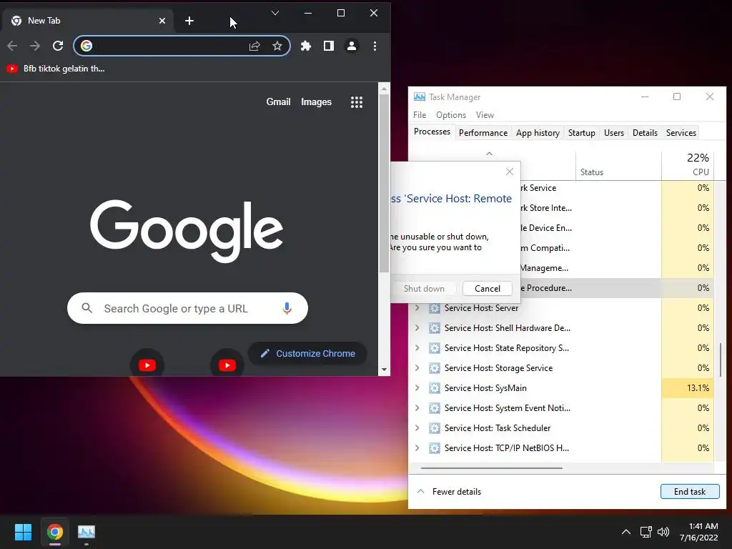Image resolution: width=732 pixels, height=549 pixels.
Task: Click the share page icon in omnibox
Action: tap(254, 46)
